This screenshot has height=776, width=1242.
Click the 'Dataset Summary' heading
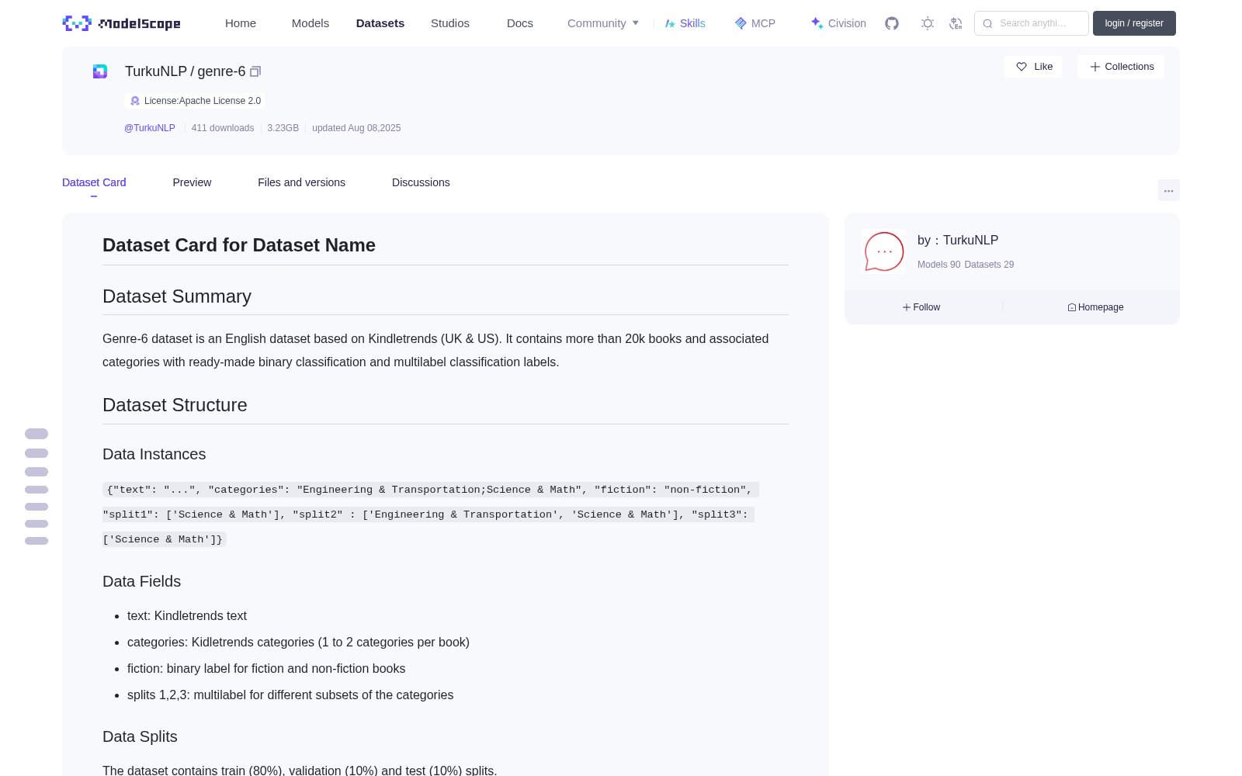tap(177, 296)
